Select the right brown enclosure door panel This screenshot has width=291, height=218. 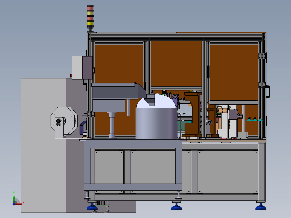coord(234,73)
